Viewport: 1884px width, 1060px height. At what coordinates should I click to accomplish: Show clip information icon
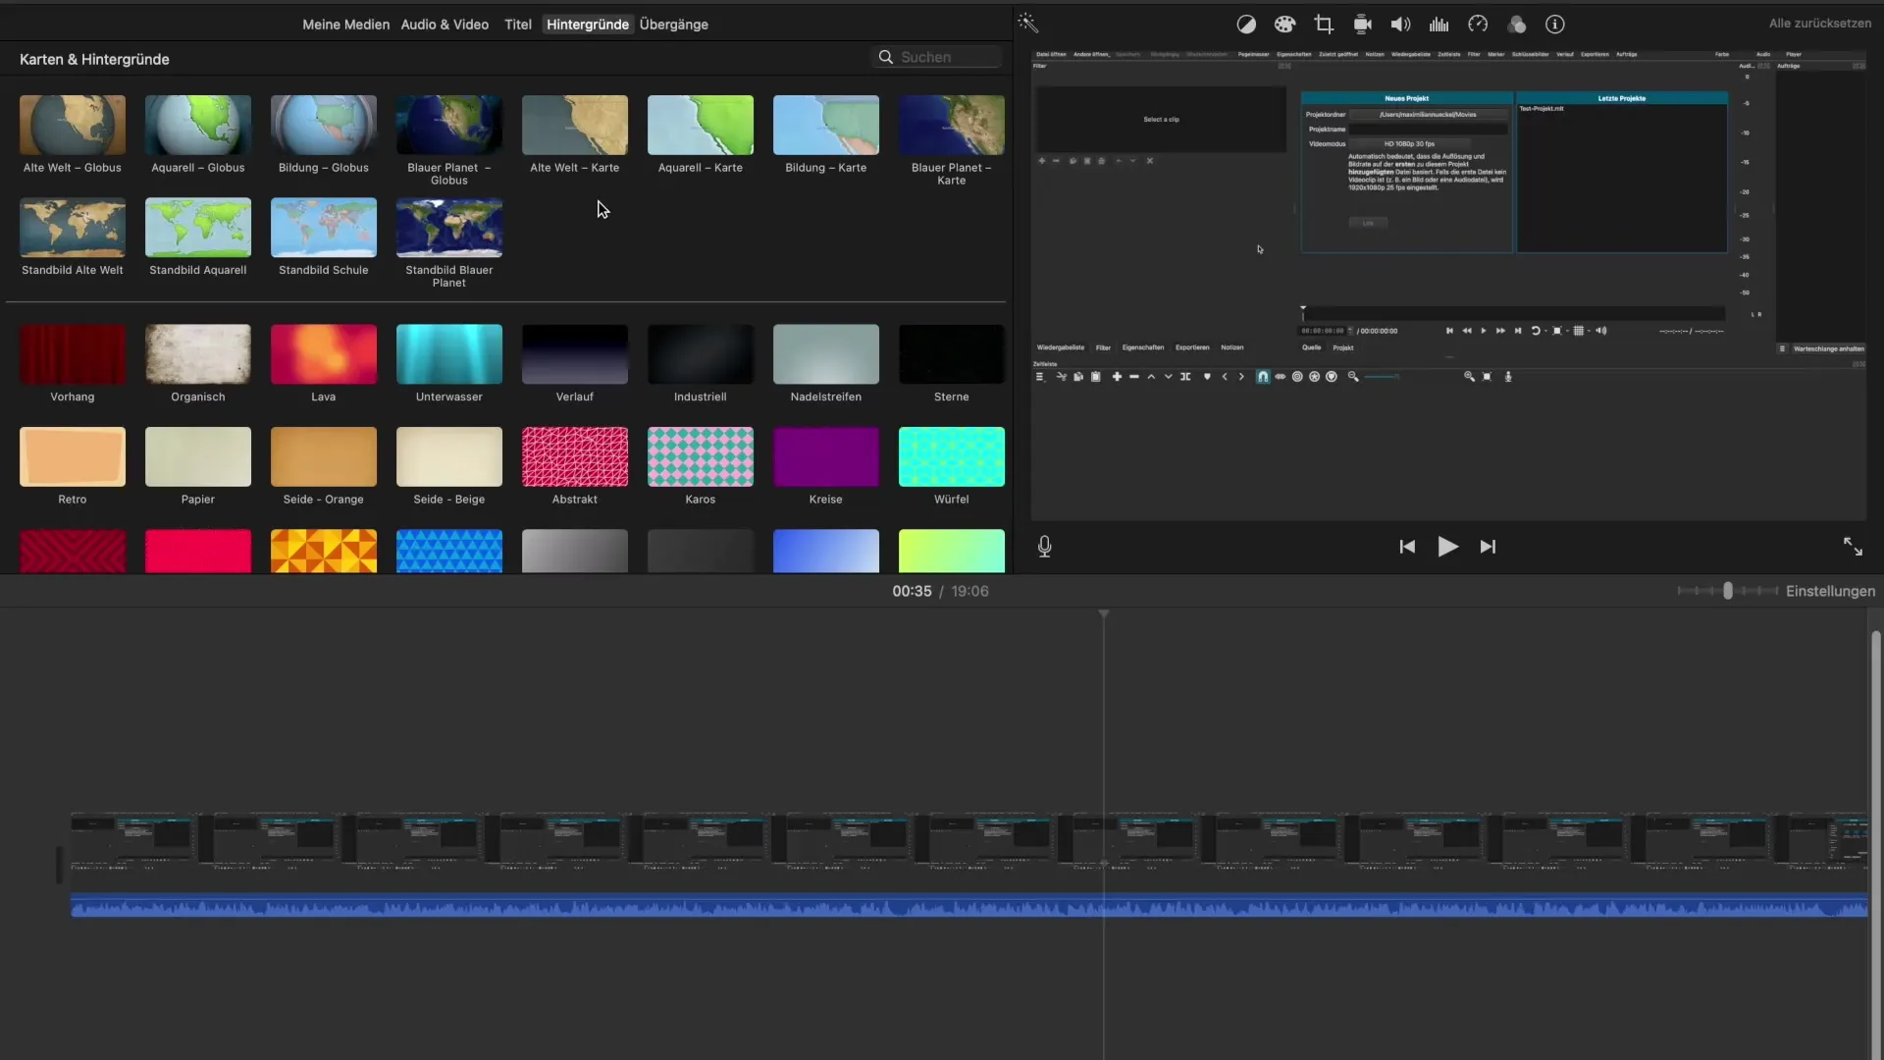point(1555,25)
